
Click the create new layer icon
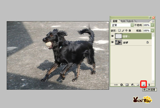[x=143, y=85]
